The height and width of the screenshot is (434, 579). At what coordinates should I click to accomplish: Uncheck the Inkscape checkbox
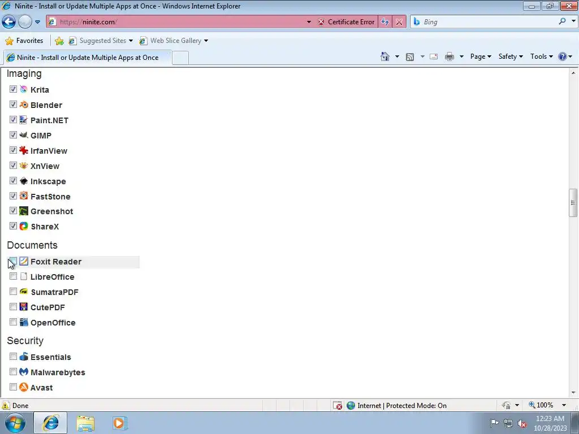[14, 180]
